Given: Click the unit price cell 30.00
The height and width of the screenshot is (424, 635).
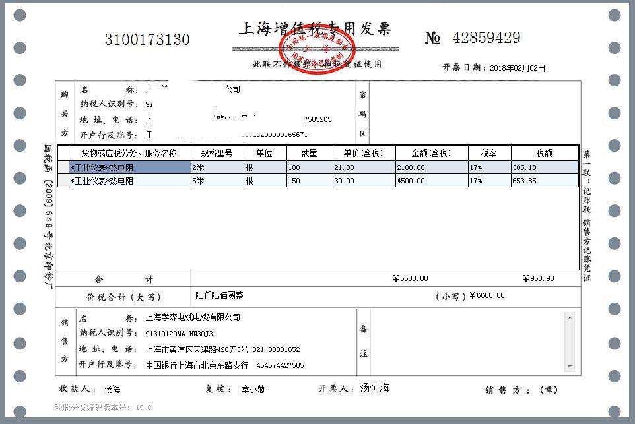Looking at the screenshot, I should pyautogui.click(x=364, y=181).
